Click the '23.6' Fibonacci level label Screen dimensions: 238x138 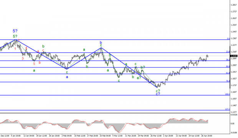tap(228, 52)
